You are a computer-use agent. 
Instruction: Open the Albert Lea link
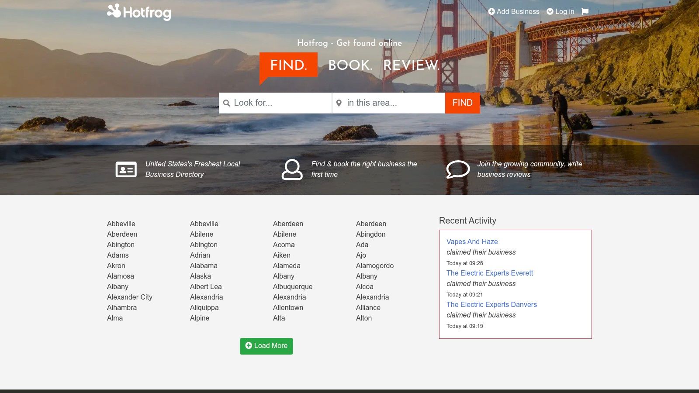coord(206,286)
